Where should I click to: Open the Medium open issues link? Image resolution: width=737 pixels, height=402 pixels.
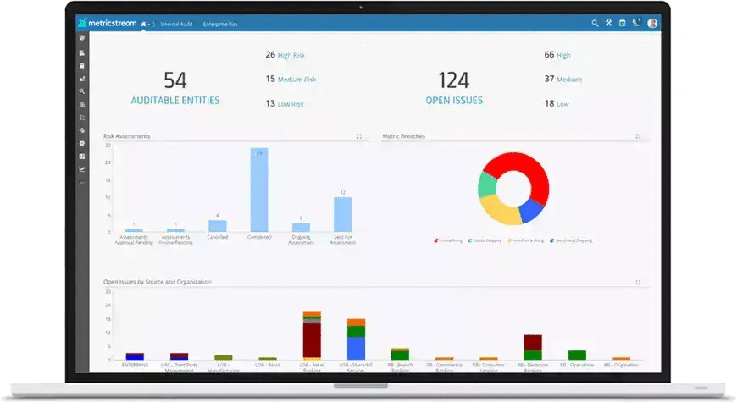coord(568,80)
